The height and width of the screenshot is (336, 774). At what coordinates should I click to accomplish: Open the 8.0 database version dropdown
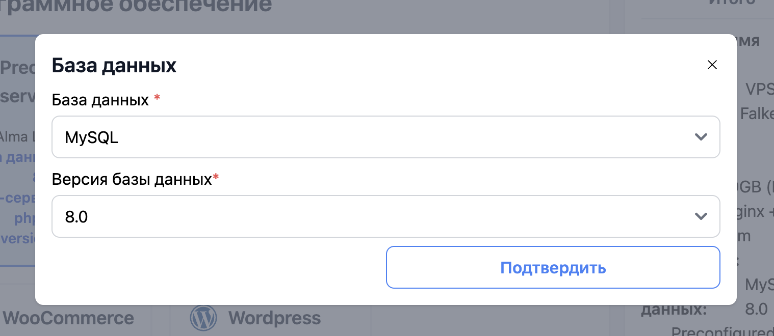coord(386,216)
